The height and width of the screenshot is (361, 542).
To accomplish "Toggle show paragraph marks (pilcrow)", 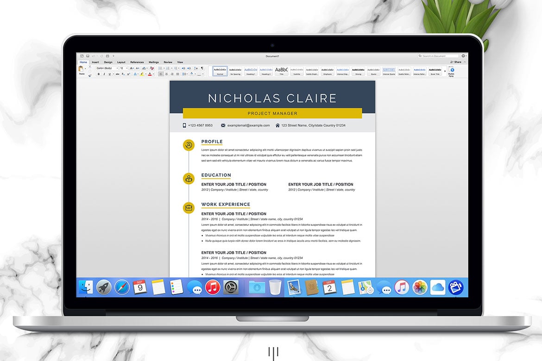I will pos(202,68).
